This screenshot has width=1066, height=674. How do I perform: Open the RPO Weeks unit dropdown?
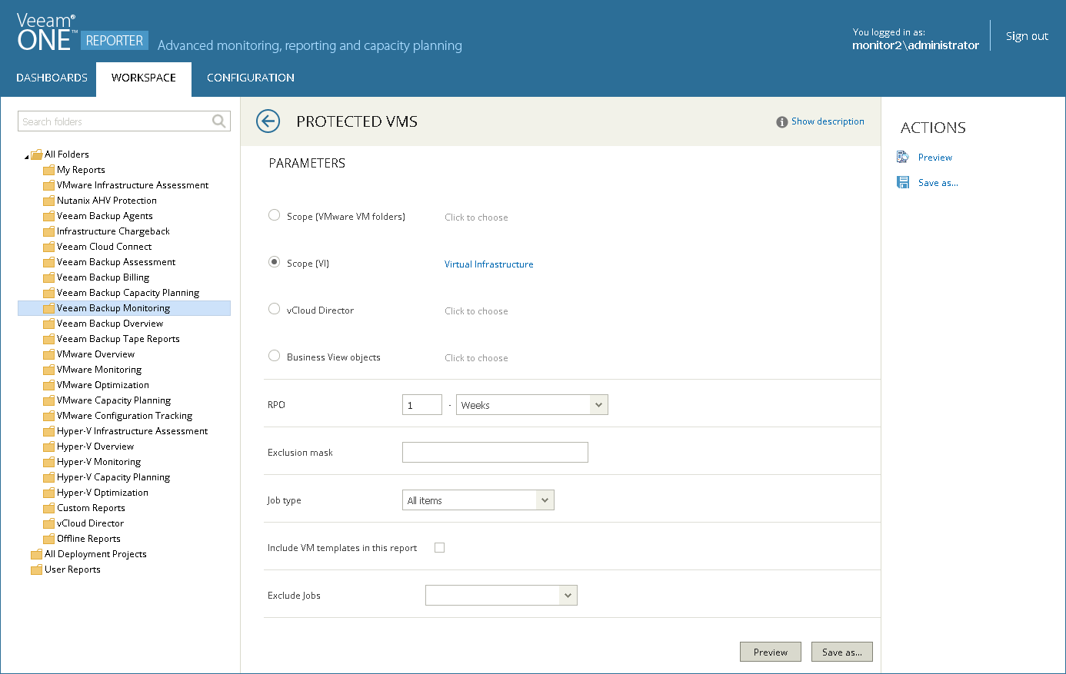pos(598,405)
